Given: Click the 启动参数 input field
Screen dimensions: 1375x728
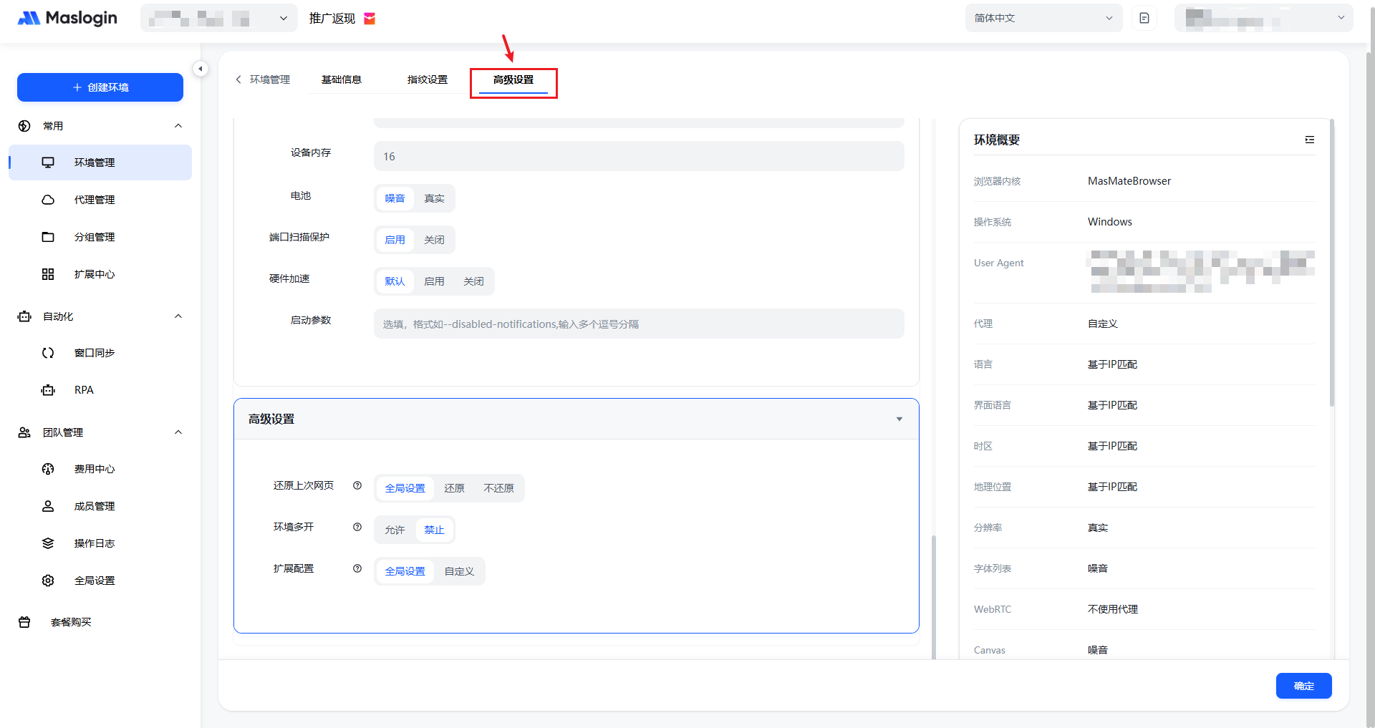Looking at the screenshot, I should click(x=638, y=324).
